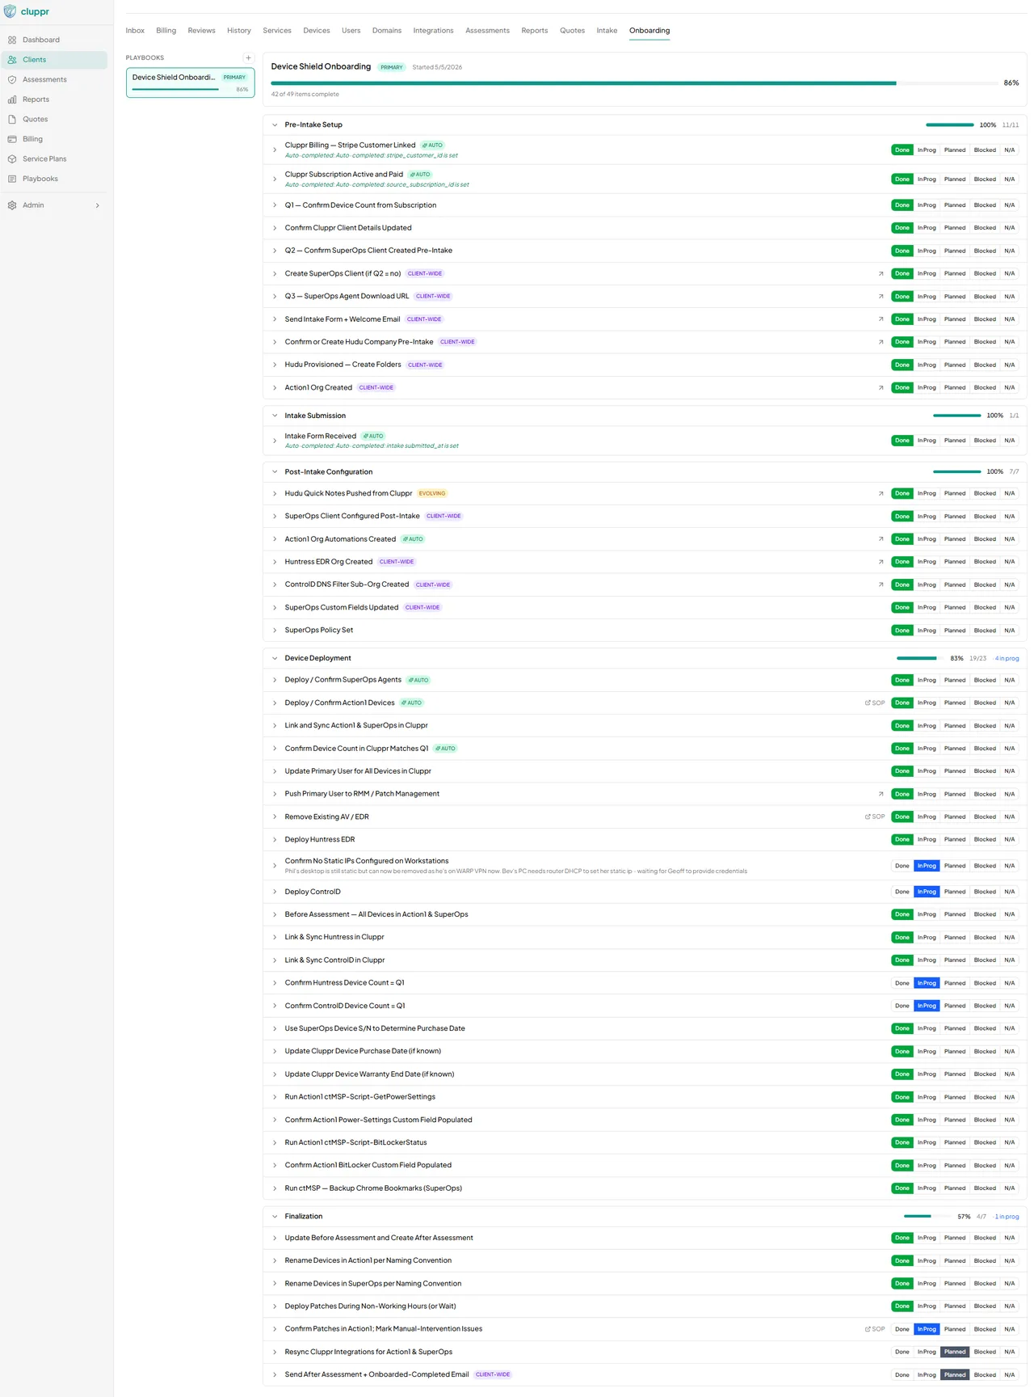Open SOP for Deploy / Confirm Action1 Devices
Image resolution: width=1034 pixels, height=1397 pixels.
(x=875, y=703)
